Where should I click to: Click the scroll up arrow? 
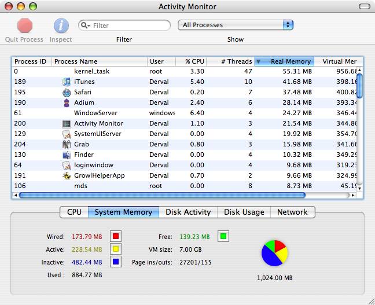point(359,70)
